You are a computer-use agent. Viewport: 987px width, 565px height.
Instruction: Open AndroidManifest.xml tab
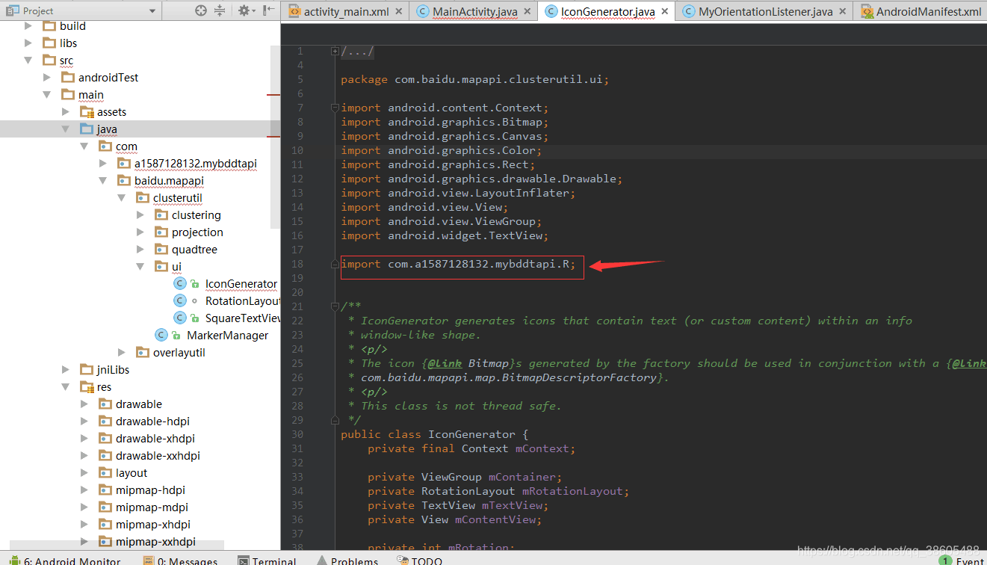click(x=921, y=11)
